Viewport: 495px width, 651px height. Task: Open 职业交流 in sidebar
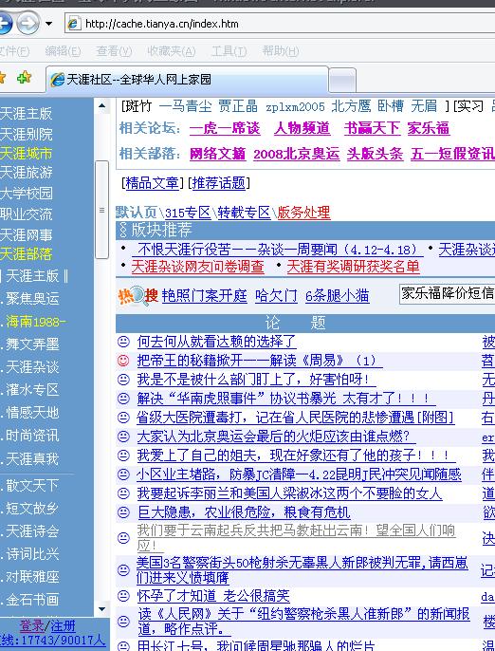(27, 214)
